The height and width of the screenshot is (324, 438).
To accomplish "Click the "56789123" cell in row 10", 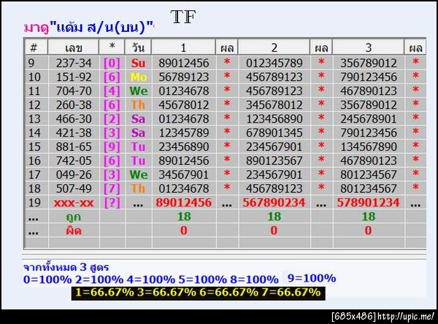I will tap(184, 77).
